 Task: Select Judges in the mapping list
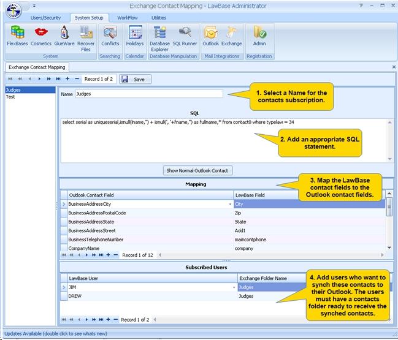point(30,90)
